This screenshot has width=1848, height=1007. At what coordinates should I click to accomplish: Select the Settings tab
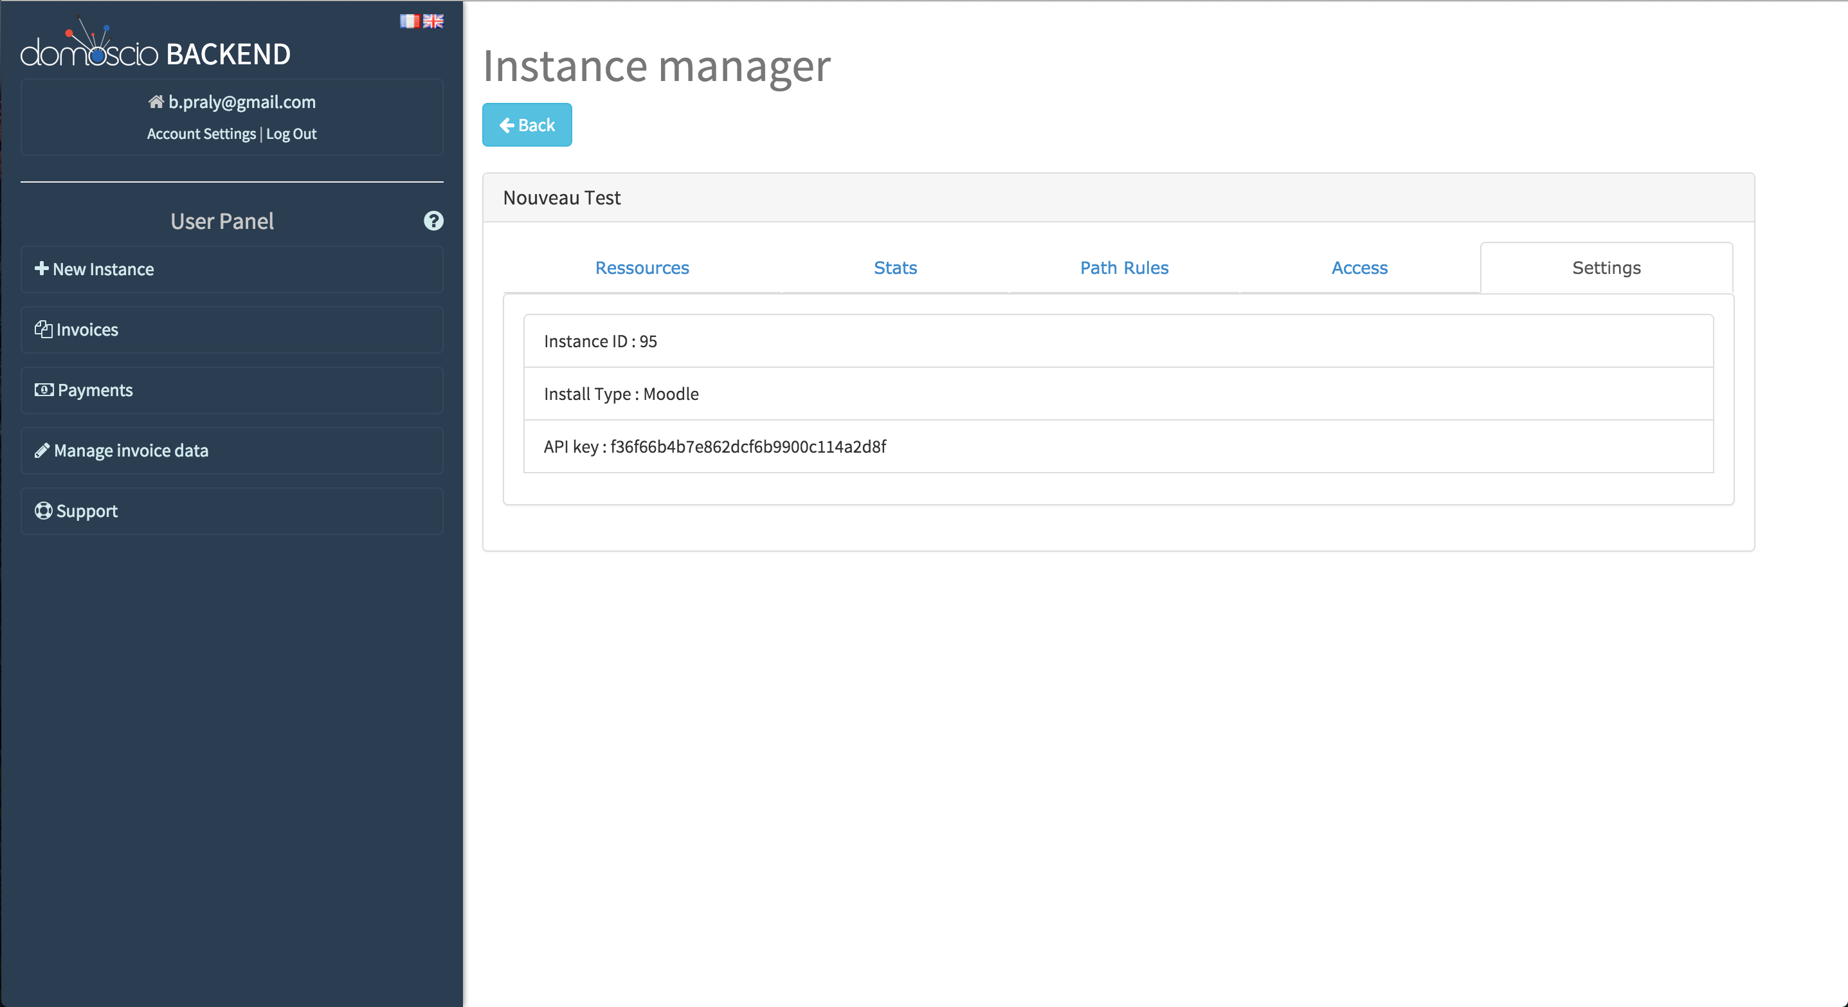(x=1606, y=268)
